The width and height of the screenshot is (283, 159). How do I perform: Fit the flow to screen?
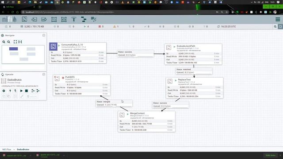coord(15,42)
